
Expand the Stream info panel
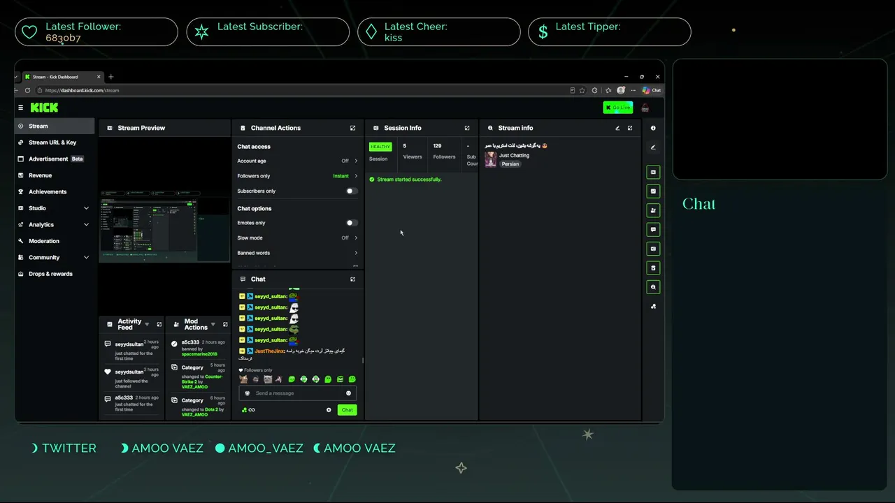630,128
